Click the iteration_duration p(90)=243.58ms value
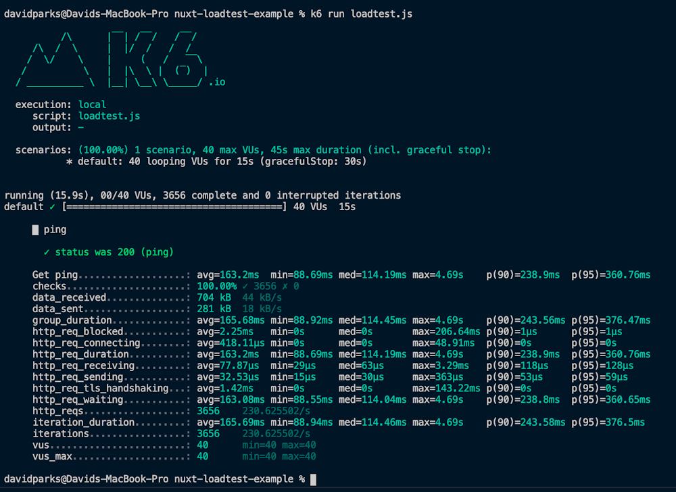 click(x=525, y=422)
